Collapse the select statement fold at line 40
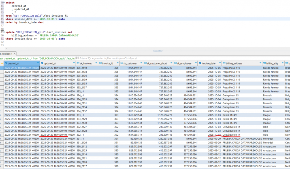Screen dimensions: 290x169 pyautogui.click(x=5, y=3)
